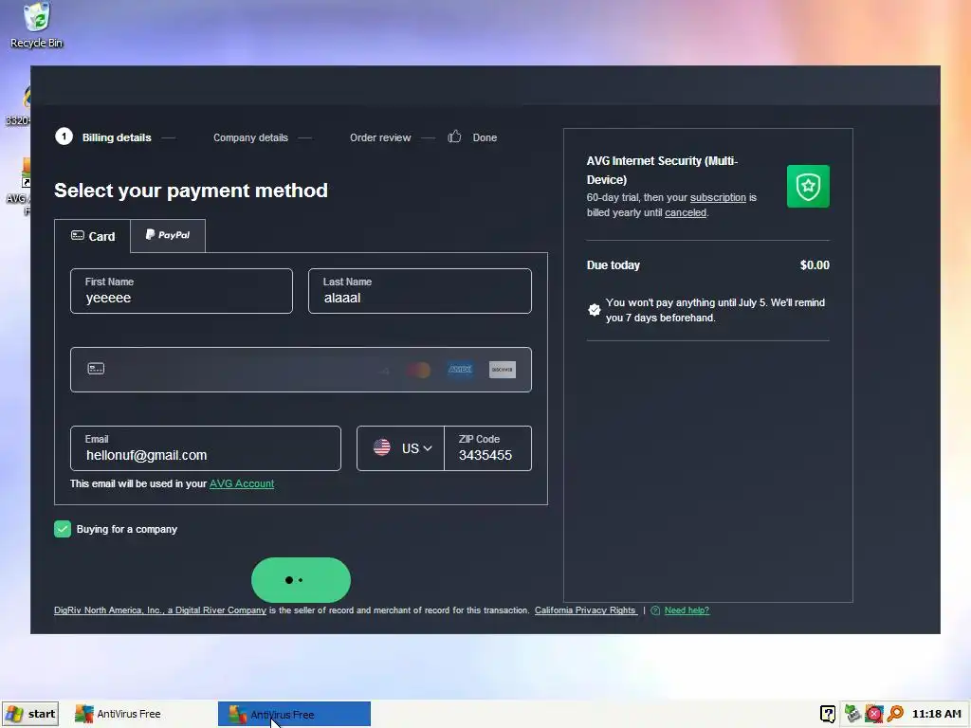Screen dimensions: 971x728
Task: Click the credit card icon in card field
Action: pyautogui.click(x=96, y=369)
